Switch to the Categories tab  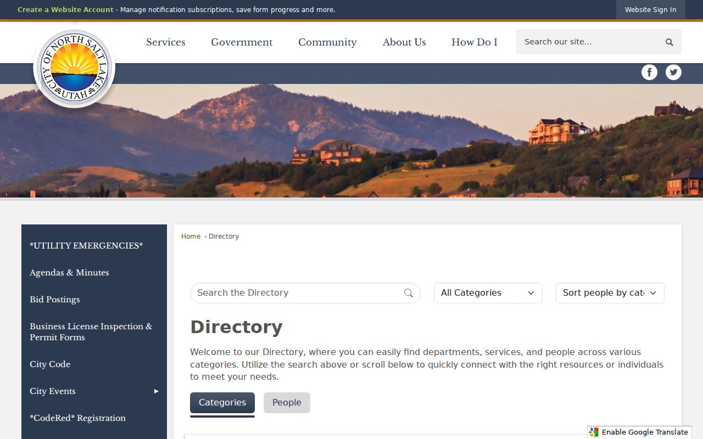pyautogui.click(x=222, y=403)
